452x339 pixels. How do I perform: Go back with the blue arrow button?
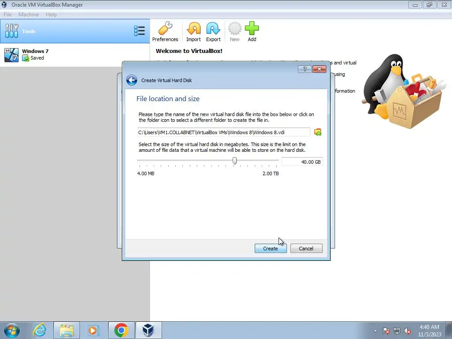(x=132, y=80)
